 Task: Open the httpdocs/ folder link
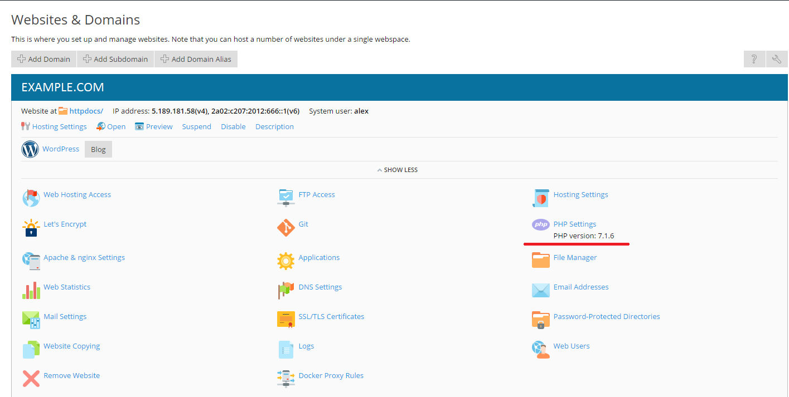(x=86, y=111)
